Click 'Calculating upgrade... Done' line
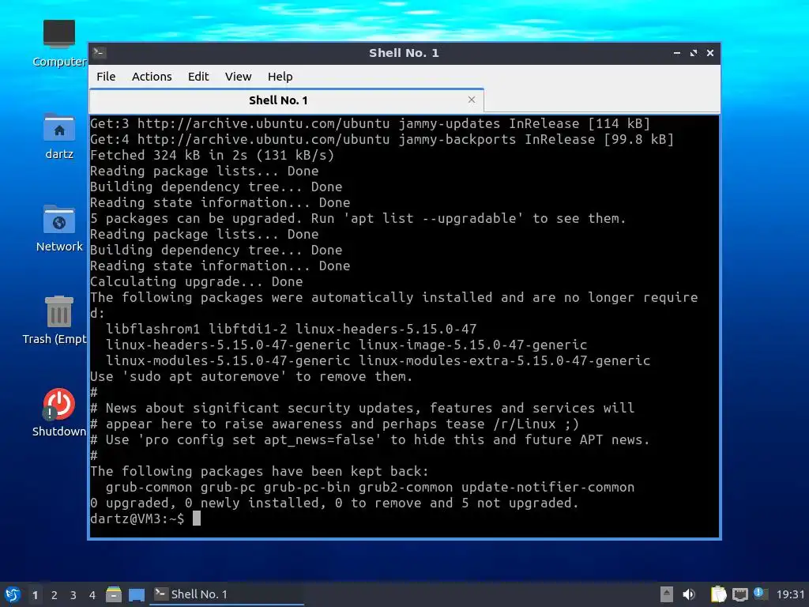The height and width of the screenshot is (607, 809). (197, 282)
